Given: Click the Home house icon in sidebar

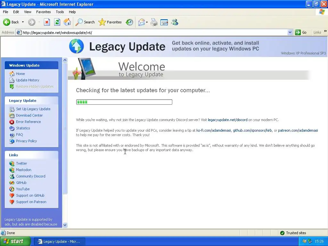Looking at the screenshot, I should pos(12,74).
